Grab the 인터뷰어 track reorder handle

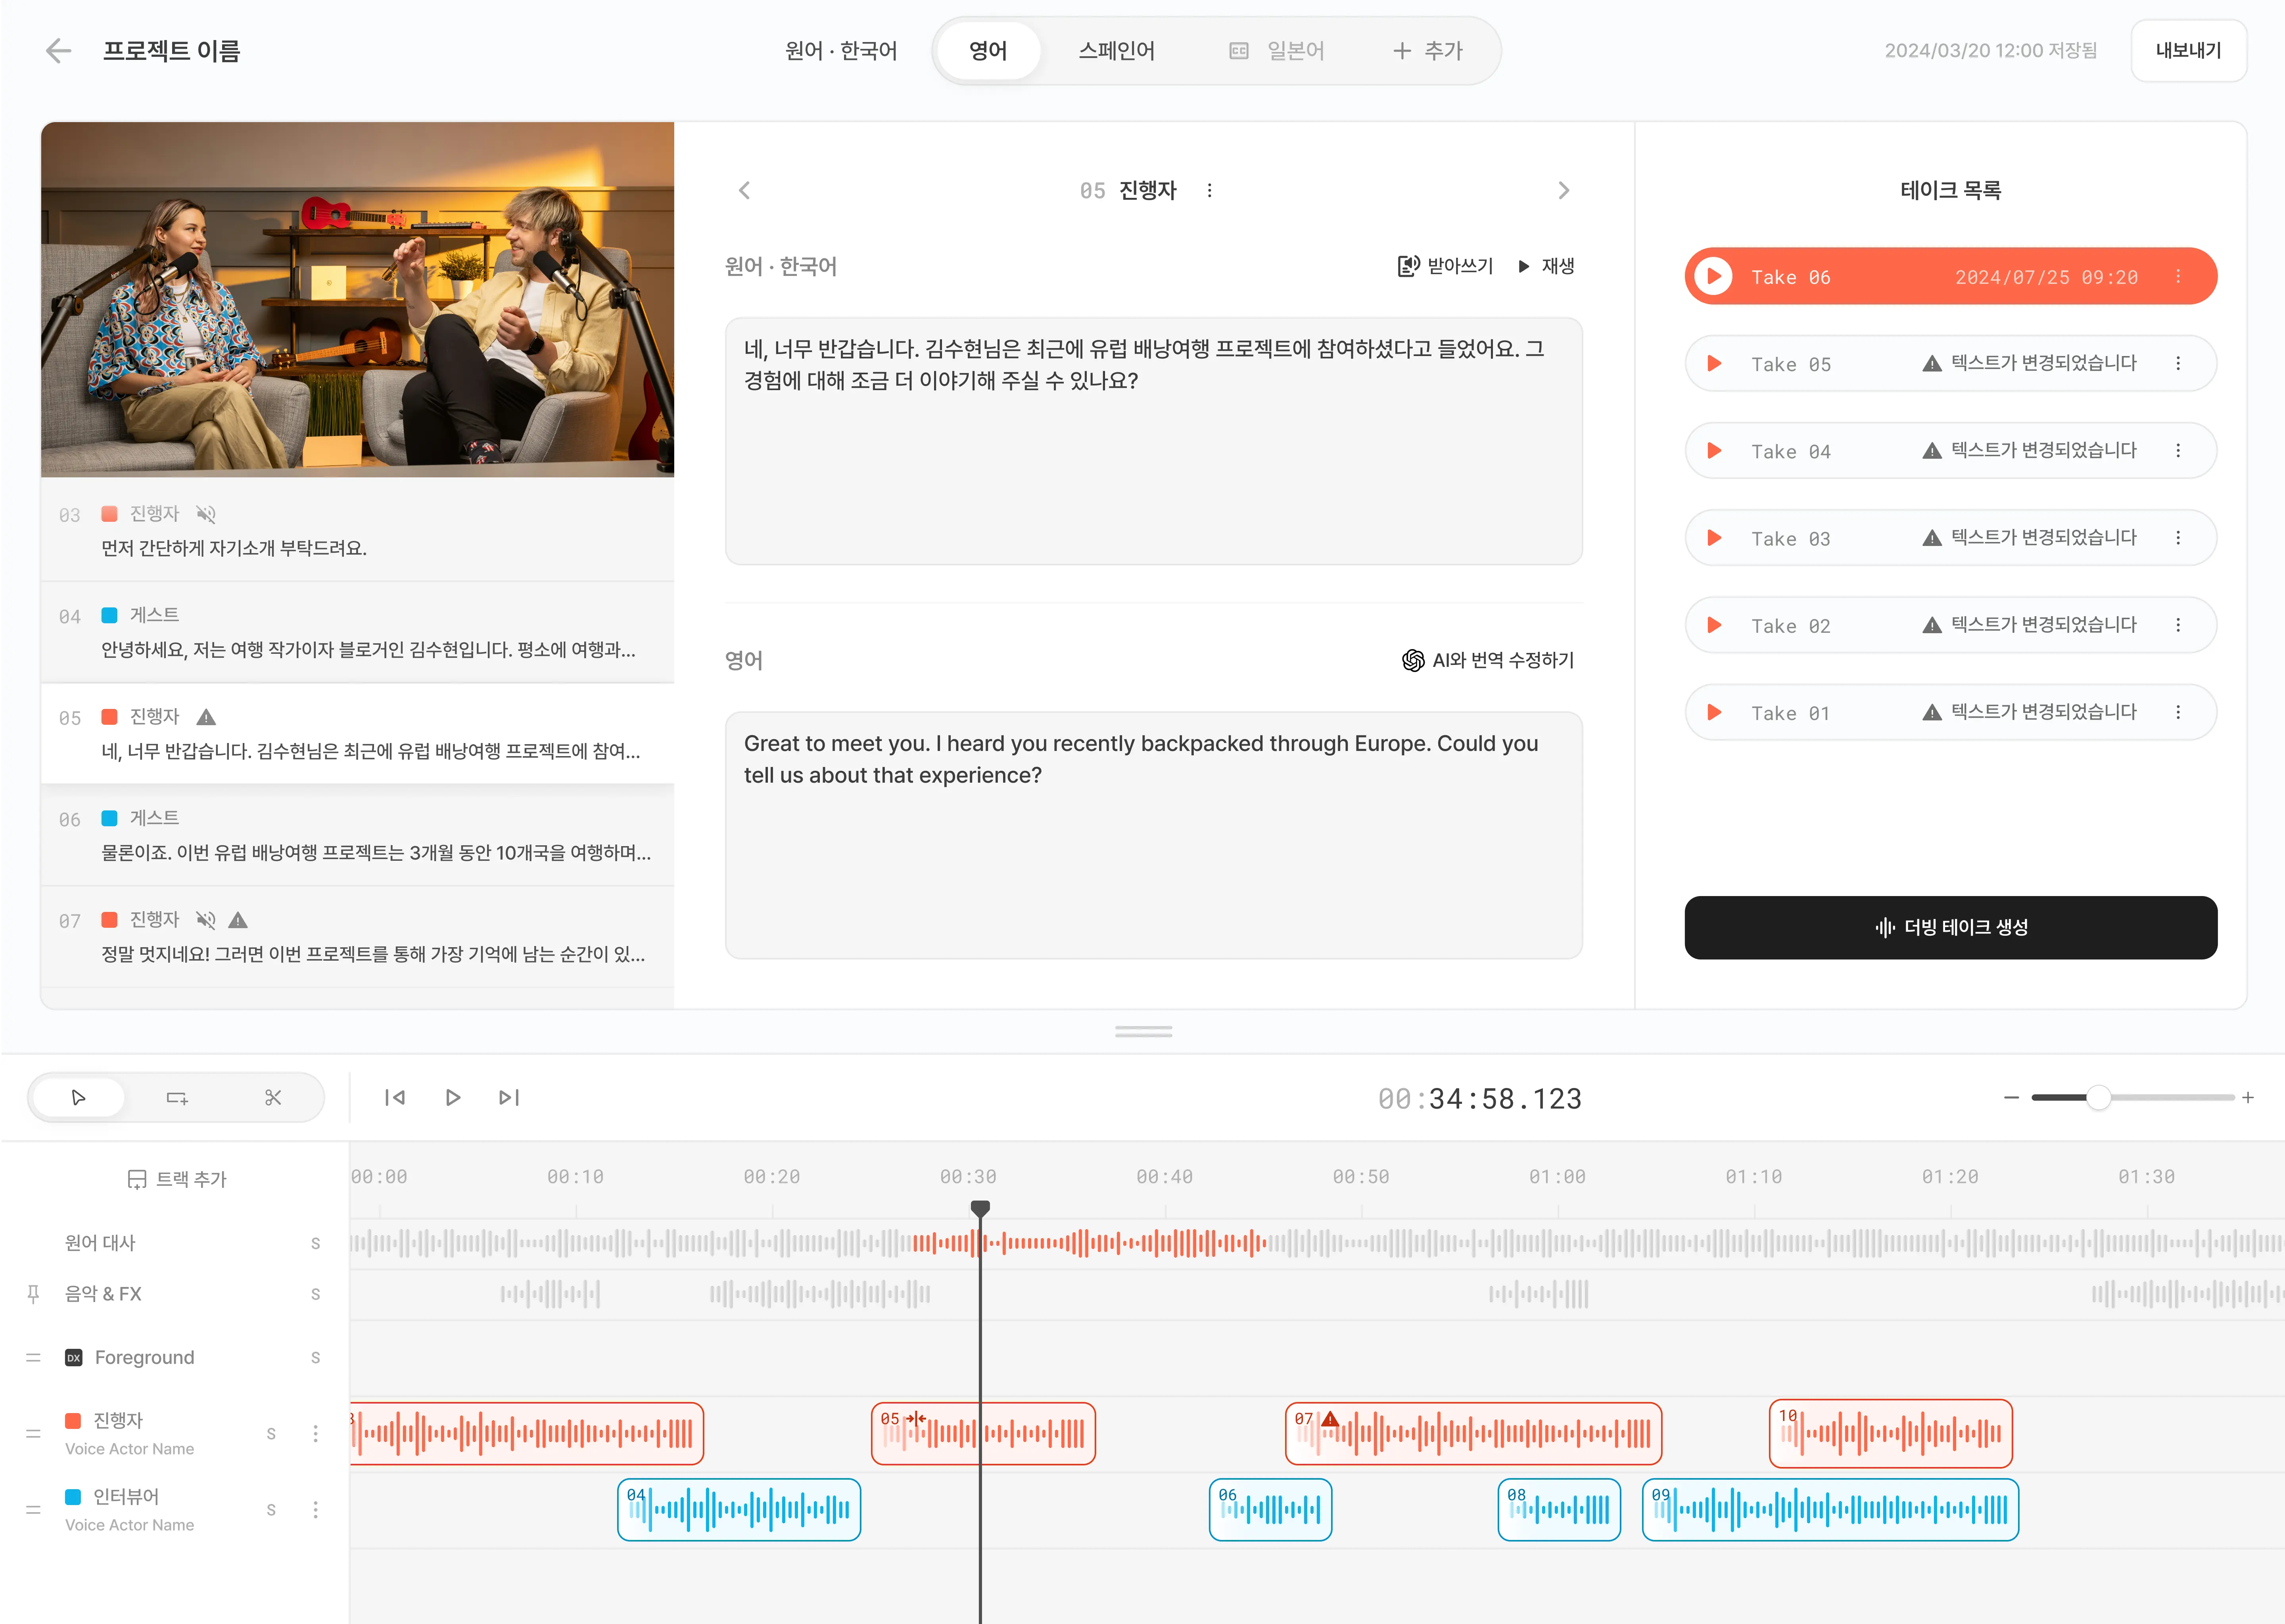point(33,1509)
